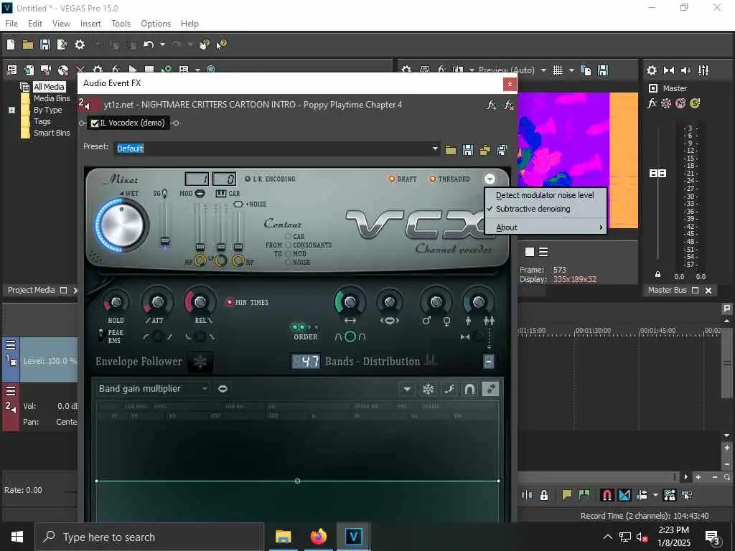
Task: Click the preview overlays grid icon
Action: point(558,70)
